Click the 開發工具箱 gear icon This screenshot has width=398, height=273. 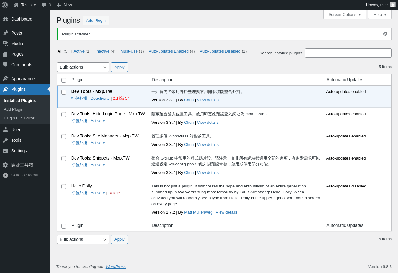click(x=6, y=165)
